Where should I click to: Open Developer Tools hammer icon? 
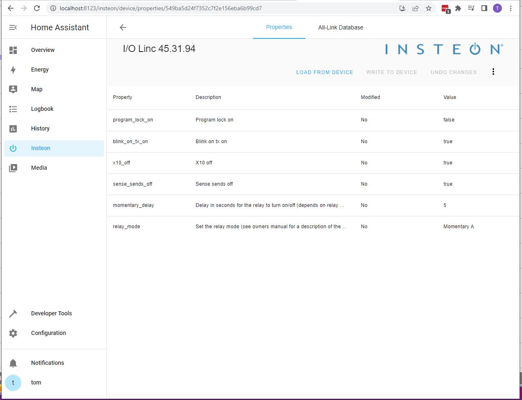[x=13, y=313]
